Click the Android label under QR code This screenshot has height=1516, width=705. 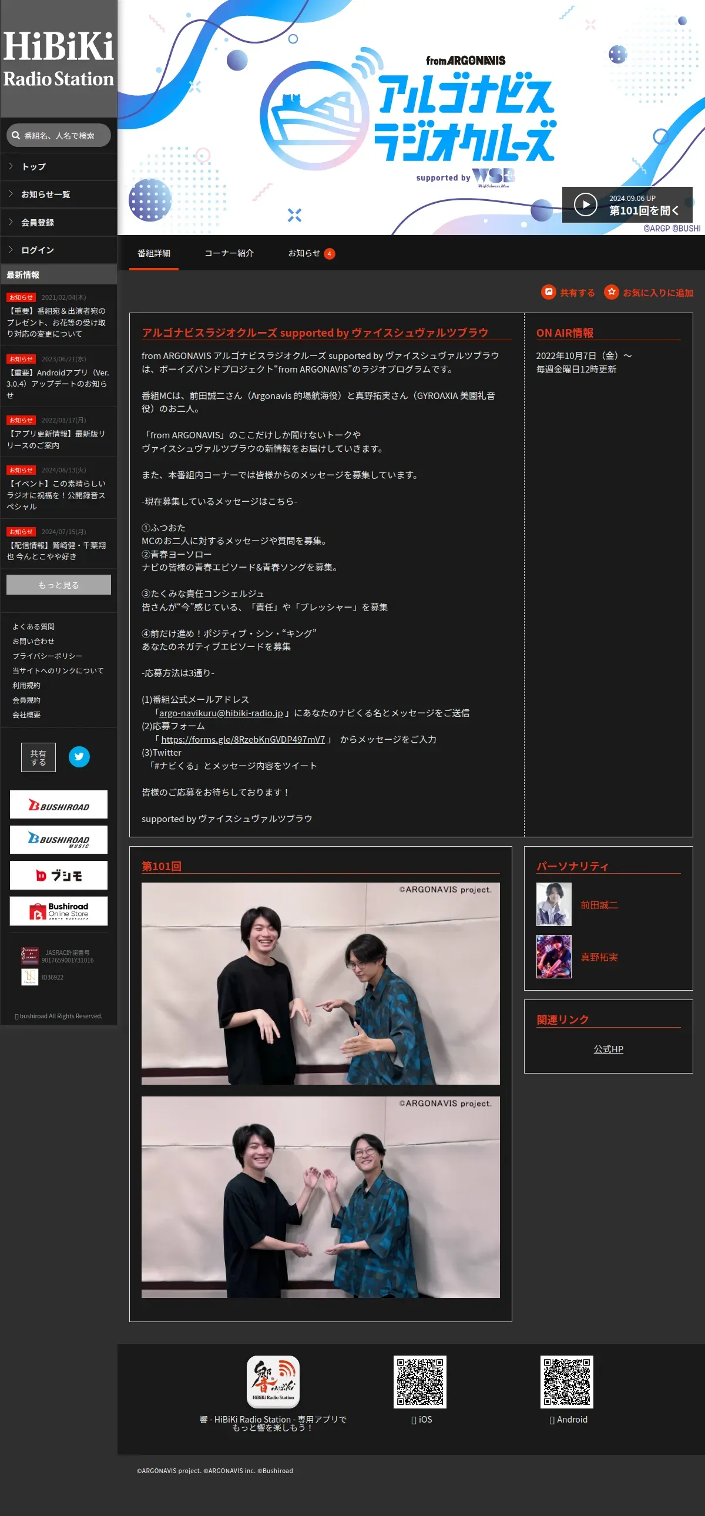pyautogui.click(x=569, y=1420)
